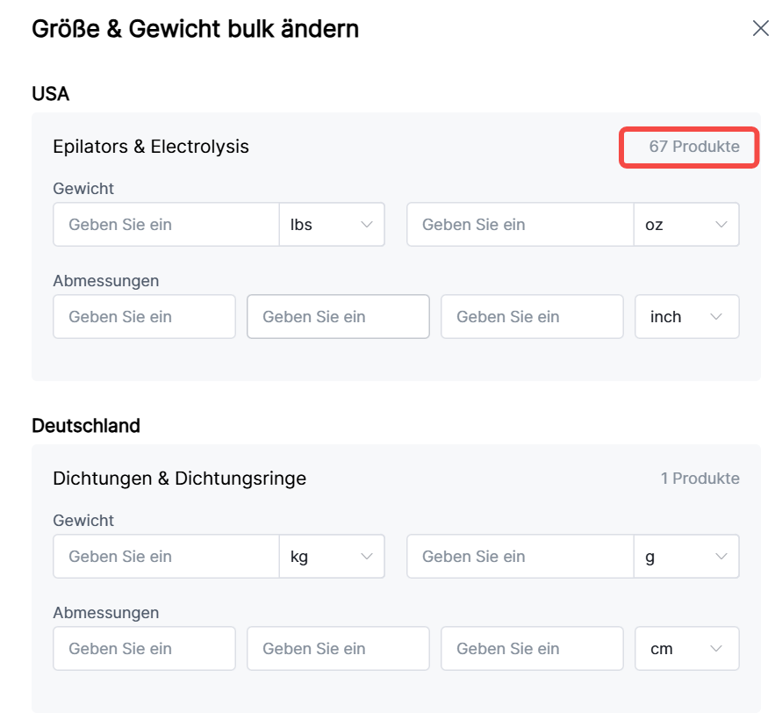The image size is (782, 713).
Task: Open the lbs weight unit dropdown
Action: pyautogui.click(x=332, y=225)
